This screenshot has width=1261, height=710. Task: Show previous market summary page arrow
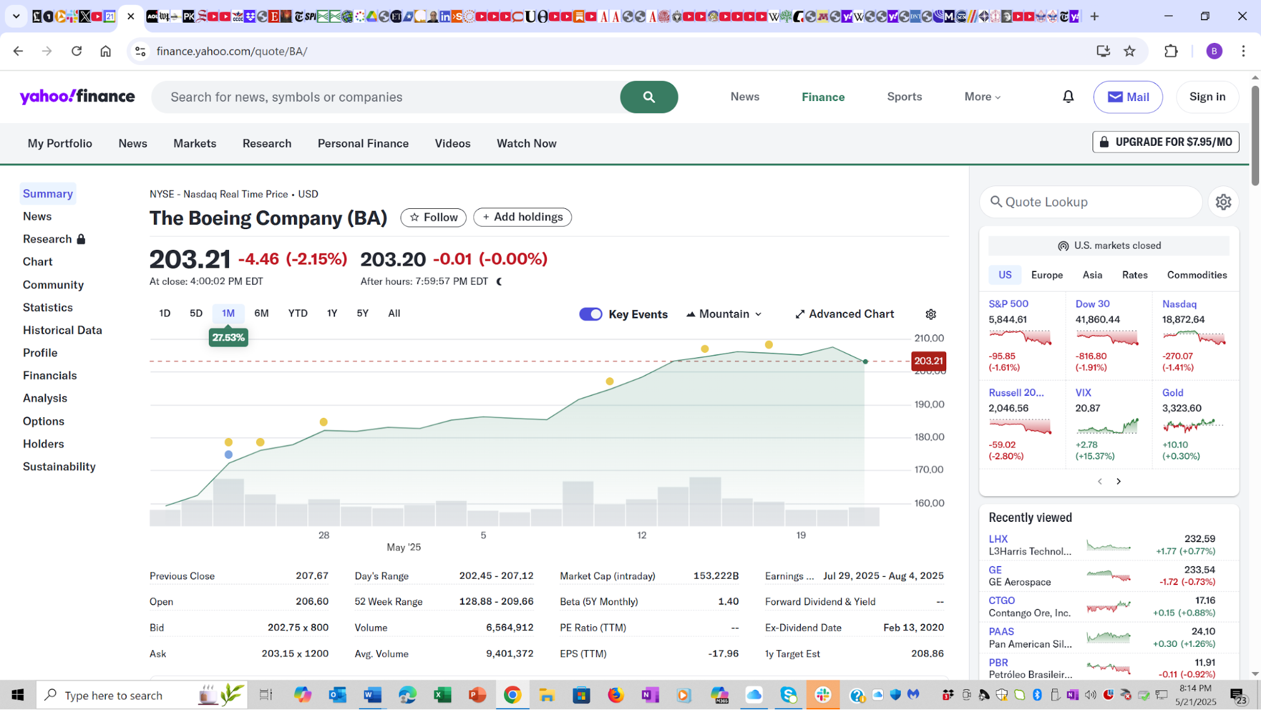(1100, 482)
